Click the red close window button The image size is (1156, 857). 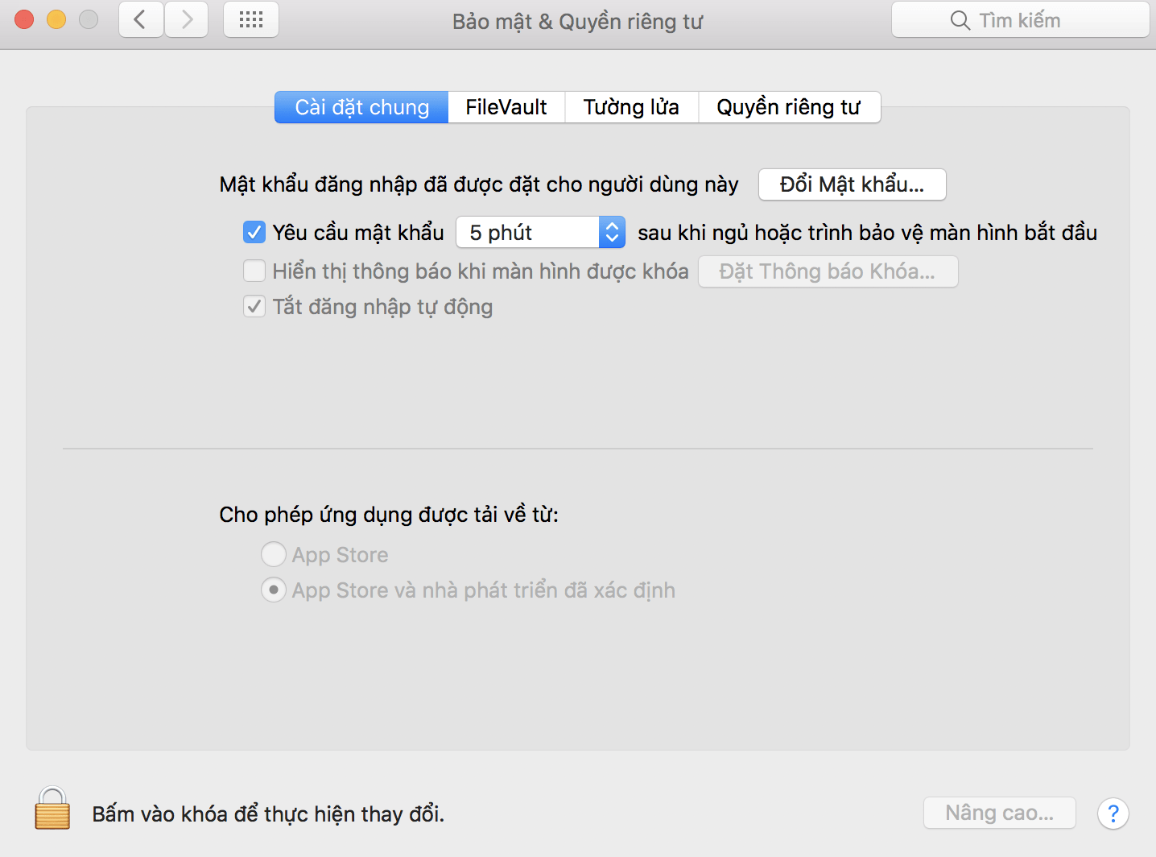24,19
